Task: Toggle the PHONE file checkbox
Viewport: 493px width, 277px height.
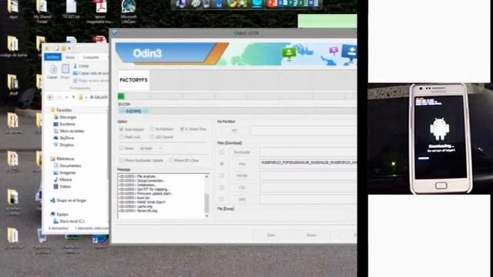Action: pyautogui.click(x=222, y=175)
